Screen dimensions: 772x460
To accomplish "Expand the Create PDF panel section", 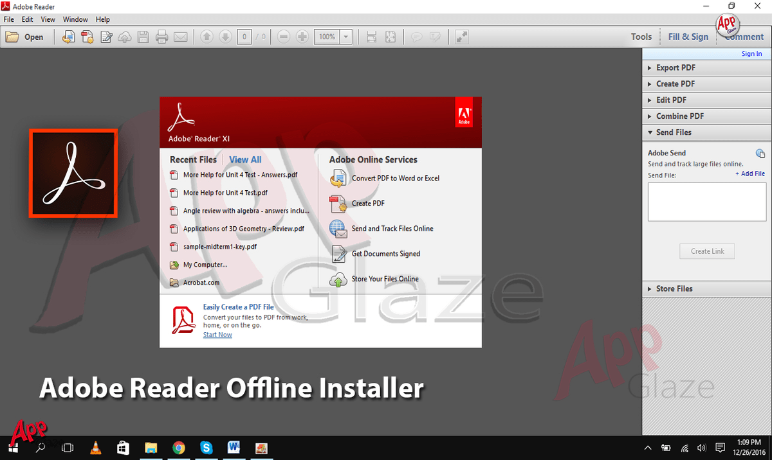I will [706, 84].
